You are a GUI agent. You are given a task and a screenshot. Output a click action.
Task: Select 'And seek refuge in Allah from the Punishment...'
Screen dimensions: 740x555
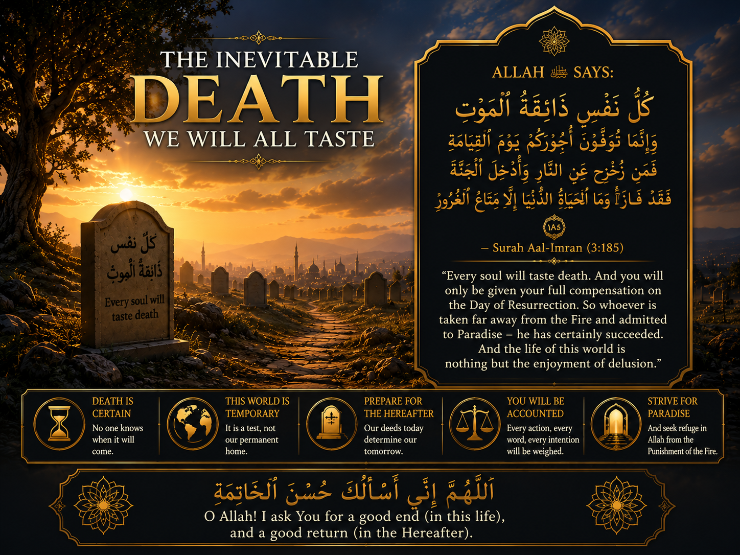pyautogui.click(x=683, y=440)
